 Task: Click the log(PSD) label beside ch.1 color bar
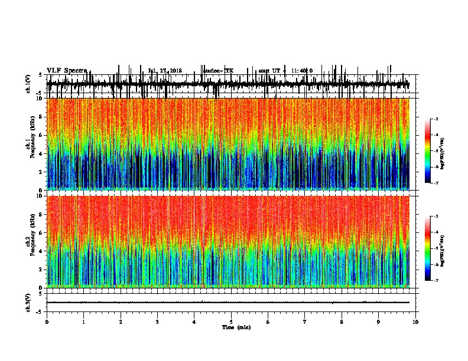(442, 154)
